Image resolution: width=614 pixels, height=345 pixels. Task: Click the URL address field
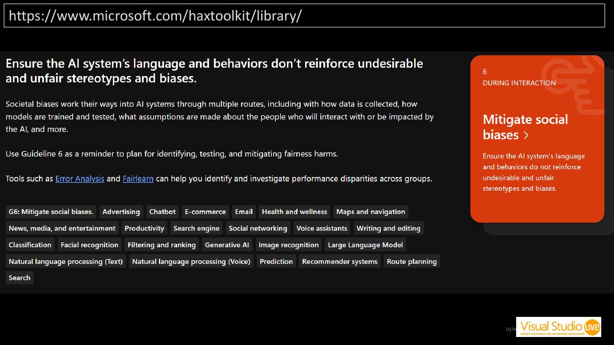coord(304,16)
